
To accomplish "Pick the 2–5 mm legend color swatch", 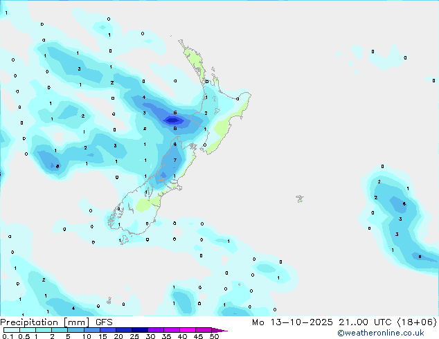I will point(60,330).
